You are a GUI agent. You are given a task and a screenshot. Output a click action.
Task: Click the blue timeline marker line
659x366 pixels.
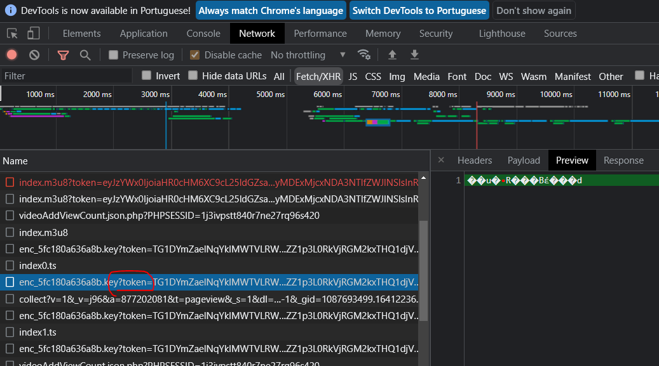(166, 125)
